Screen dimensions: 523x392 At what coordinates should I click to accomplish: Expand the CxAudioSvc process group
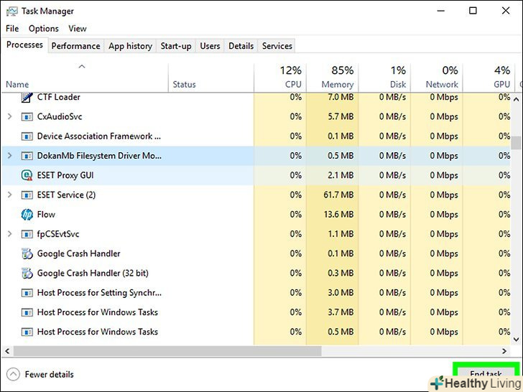coord(9,116)
